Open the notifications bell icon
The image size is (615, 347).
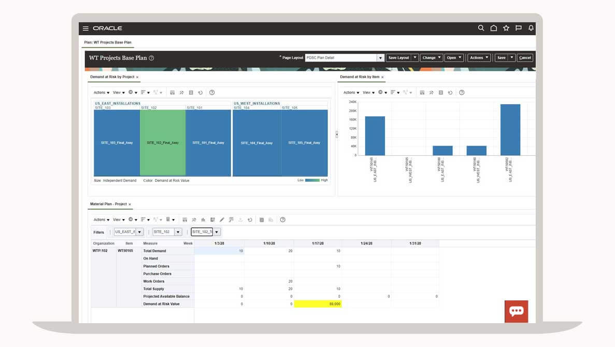[531, 28]
